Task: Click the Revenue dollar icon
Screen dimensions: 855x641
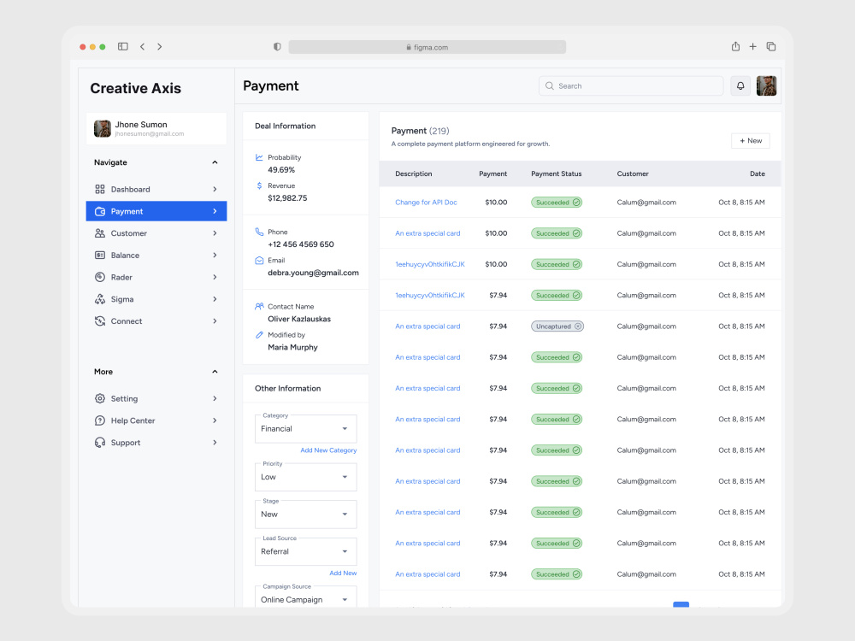Action: [x=259, y=185]
